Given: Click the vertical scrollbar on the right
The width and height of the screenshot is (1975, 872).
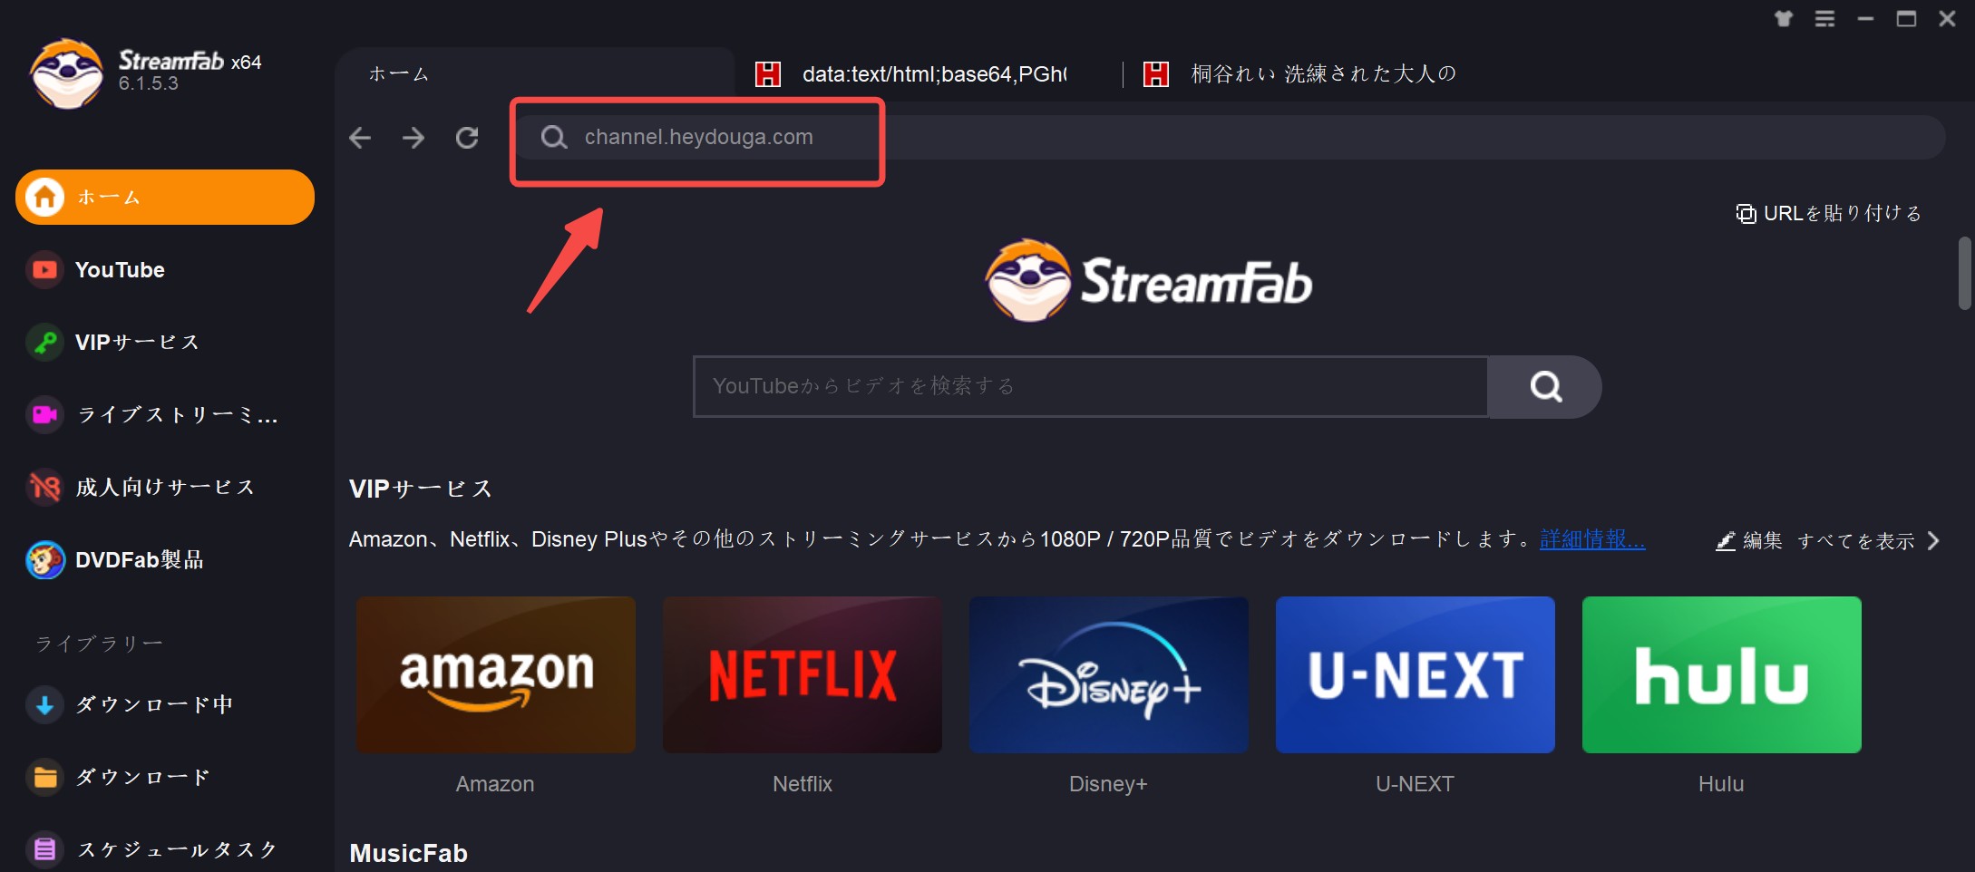Looking at the screenshot, I should [x=1964, y=273].
